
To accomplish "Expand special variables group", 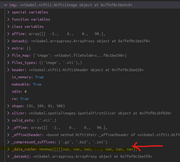I will point(8,12).
